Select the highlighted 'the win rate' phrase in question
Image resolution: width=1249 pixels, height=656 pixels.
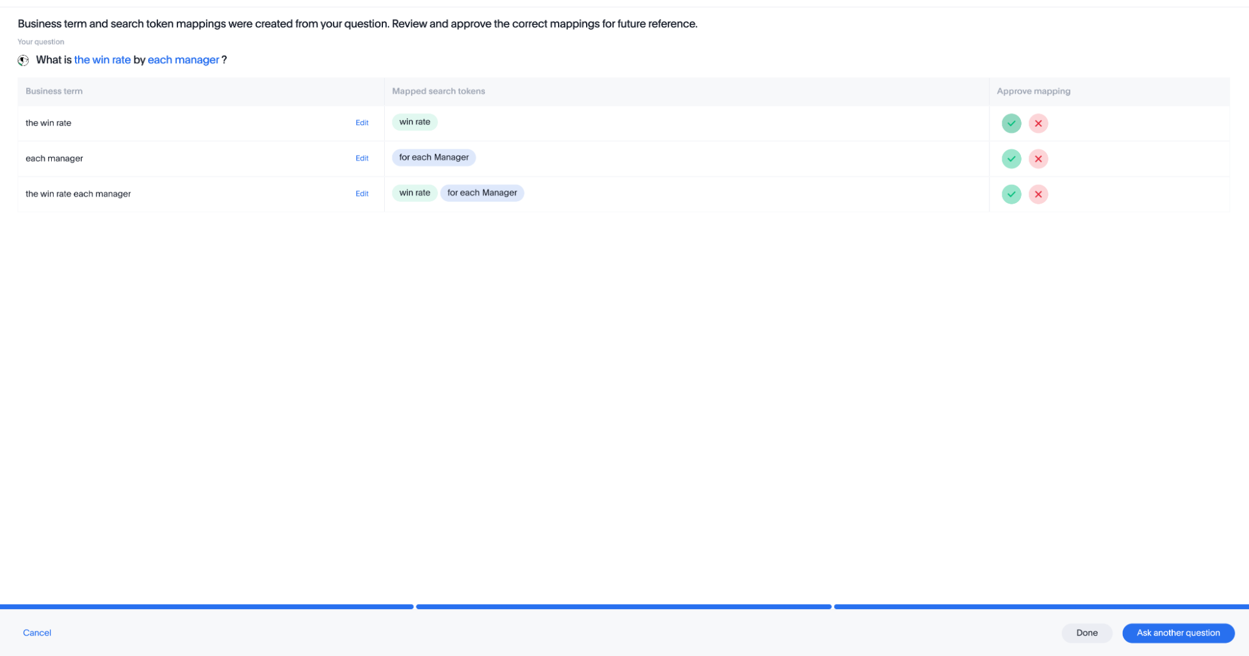(102, 60)
